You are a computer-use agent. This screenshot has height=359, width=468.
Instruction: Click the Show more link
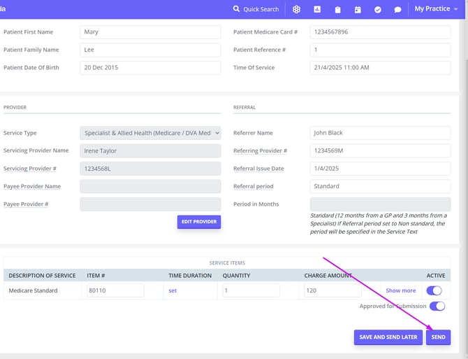point(400,290)
